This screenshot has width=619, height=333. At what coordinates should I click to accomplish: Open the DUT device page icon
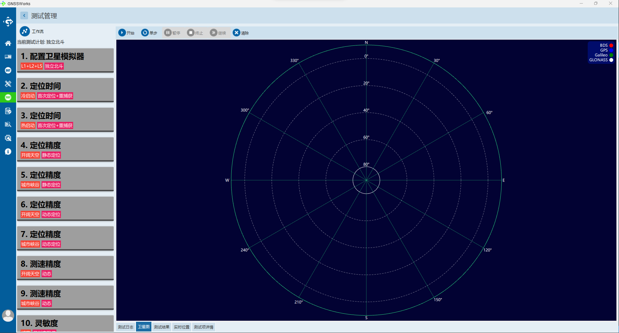pos(8,70)
